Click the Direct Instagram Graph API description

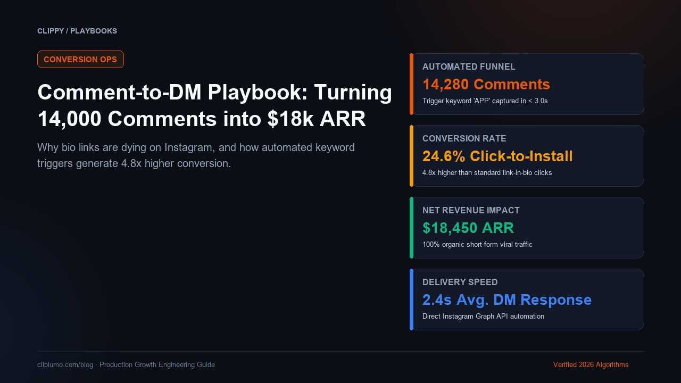pos(483,317)
